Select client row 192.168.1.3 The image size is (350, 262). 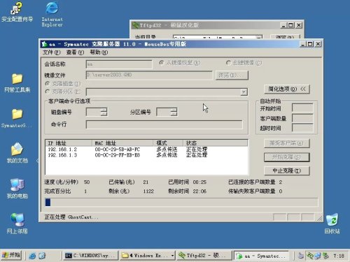tap(146, 155)
